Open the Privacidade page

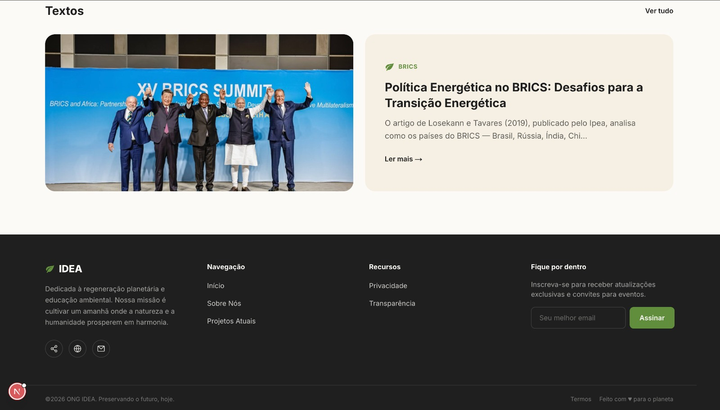pos(388,286)
